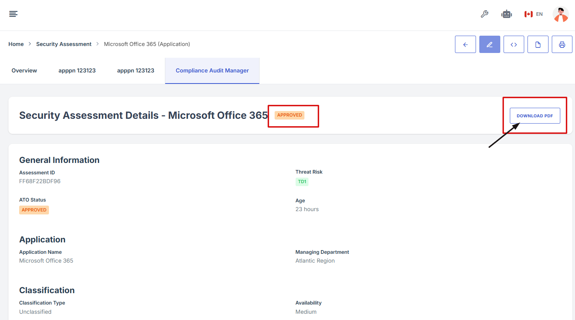Viewport: 575px width, 320px height.
Task: Click the APPROVED badge under ATO Status
Action: click(34, 210)
